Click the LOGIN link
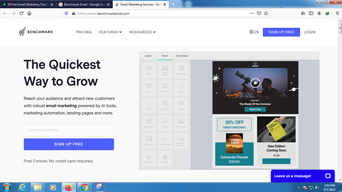 (x=310, y=32)
